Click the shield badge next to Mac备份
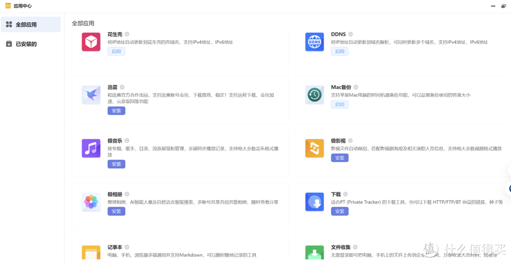511x263 pixels. 356,87
